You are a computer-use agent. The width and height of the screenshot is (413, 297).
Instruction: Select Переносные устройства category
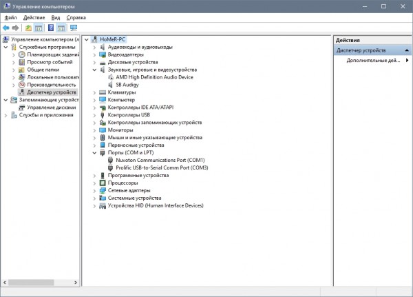coord(136,145)
